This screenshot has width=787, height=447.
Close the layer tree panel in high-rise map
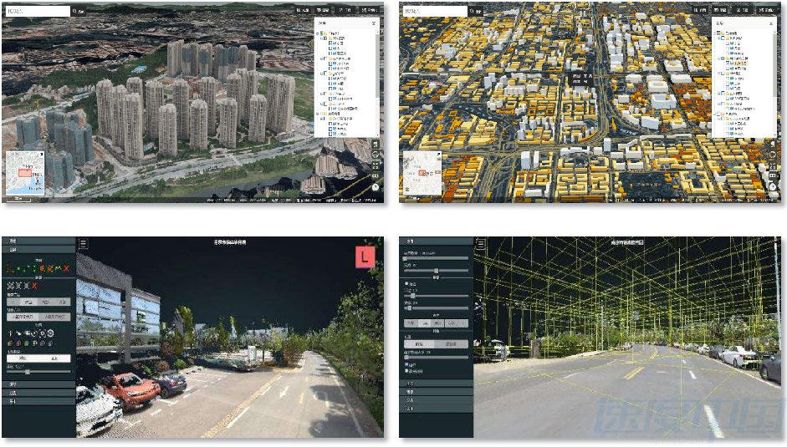pyautogui.click(x=374, y=23)
